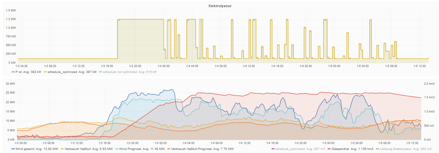
Task: Show hidden schedule_optimized series in lower legend
Action: tap(288, 149)
